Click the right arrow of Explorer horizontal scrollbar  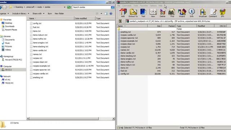(x=113, y=118)
